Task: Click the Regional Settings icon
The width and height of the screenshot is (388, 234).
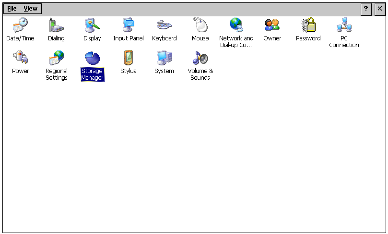Action: coord(56,58)
